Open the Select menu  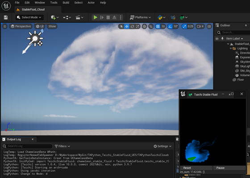(79, 3)
